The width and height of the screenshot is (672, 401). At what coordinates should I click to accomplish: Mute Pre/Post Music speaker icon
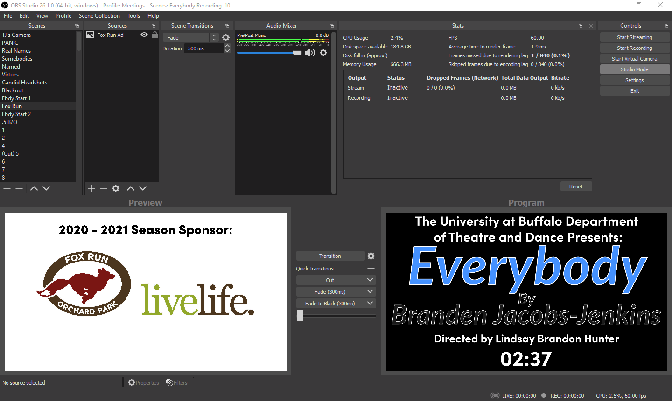pos(310,53)
